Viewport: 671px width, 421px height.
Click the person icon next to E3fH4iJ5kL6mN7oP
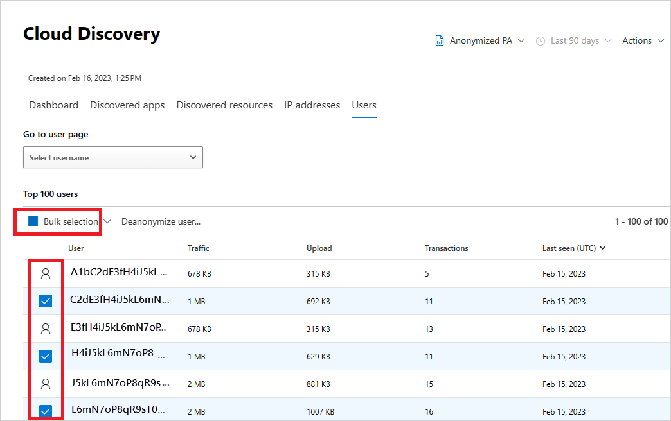[x=45, y=328]
